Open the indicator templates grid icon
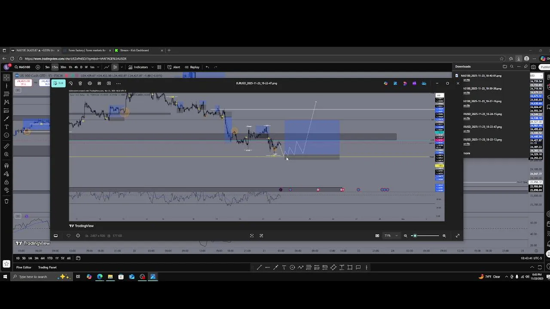Screen dimensions: 550x309 (x=159, y=67)
